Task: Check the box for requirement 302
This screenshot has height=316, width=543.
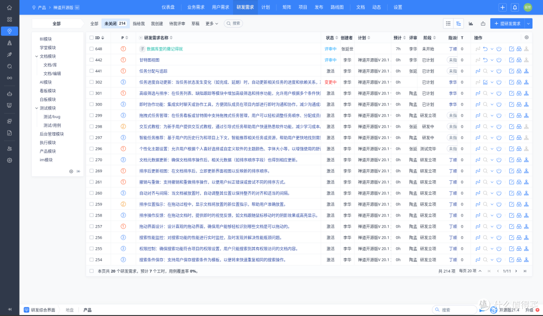Action: 92,82
